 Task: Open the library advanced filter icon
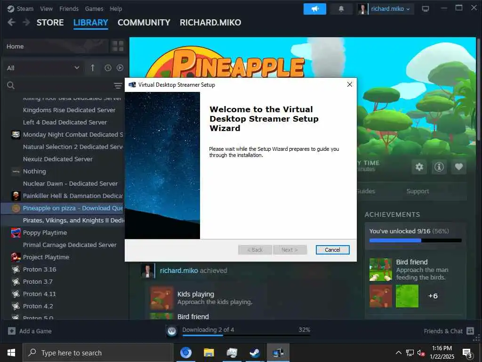(x=118, y=86)
